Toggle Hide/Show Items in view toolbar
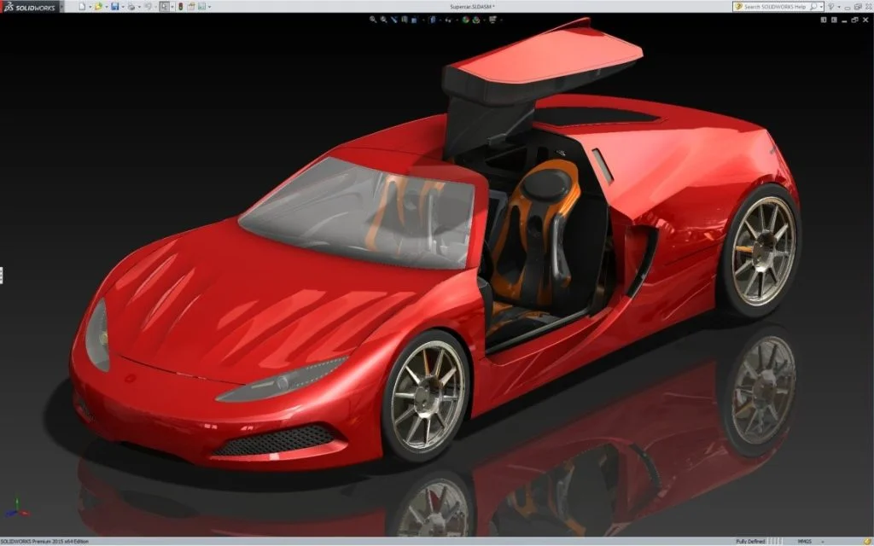 448,19
